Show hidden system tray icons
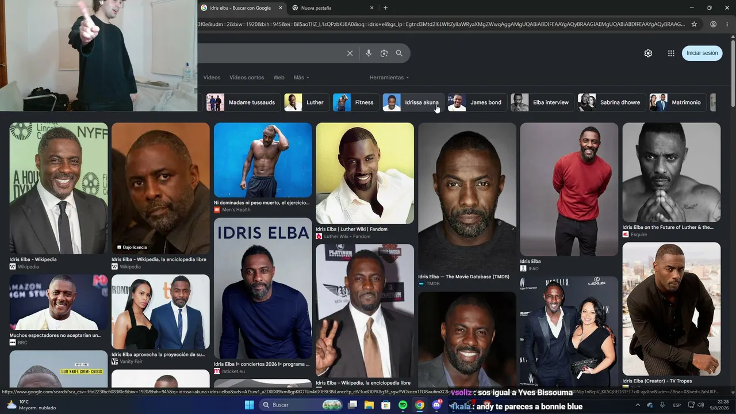The height and width of the screenshot is (414, 736). pos(637,405)
